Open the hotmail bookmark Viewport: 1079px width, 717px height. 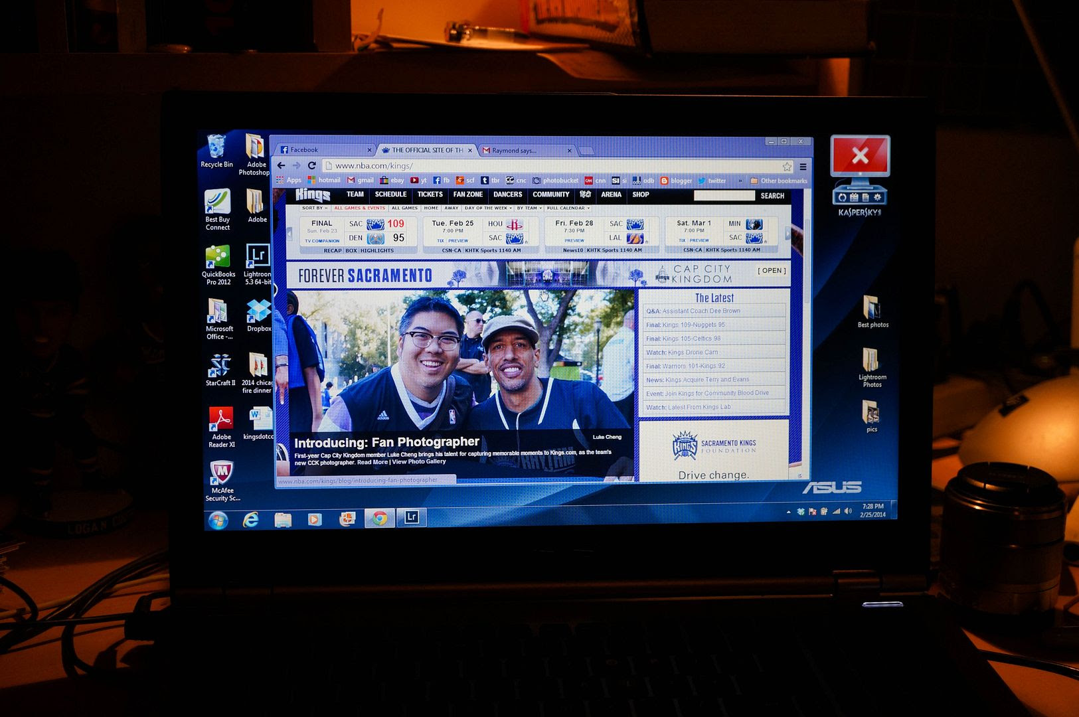point(324,180)
